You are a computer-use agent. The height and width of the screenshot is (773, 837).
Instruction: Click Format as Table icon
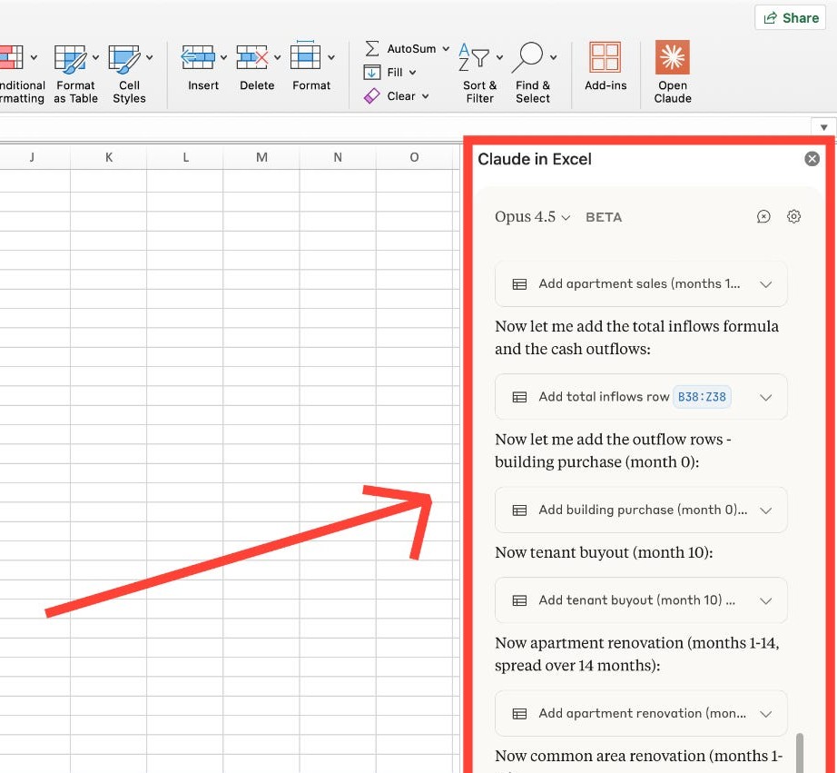[70, 59]
